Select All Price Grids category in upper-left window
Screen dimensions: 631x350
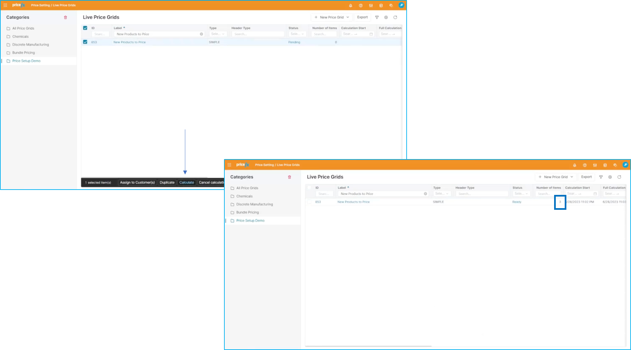point(23,29)
